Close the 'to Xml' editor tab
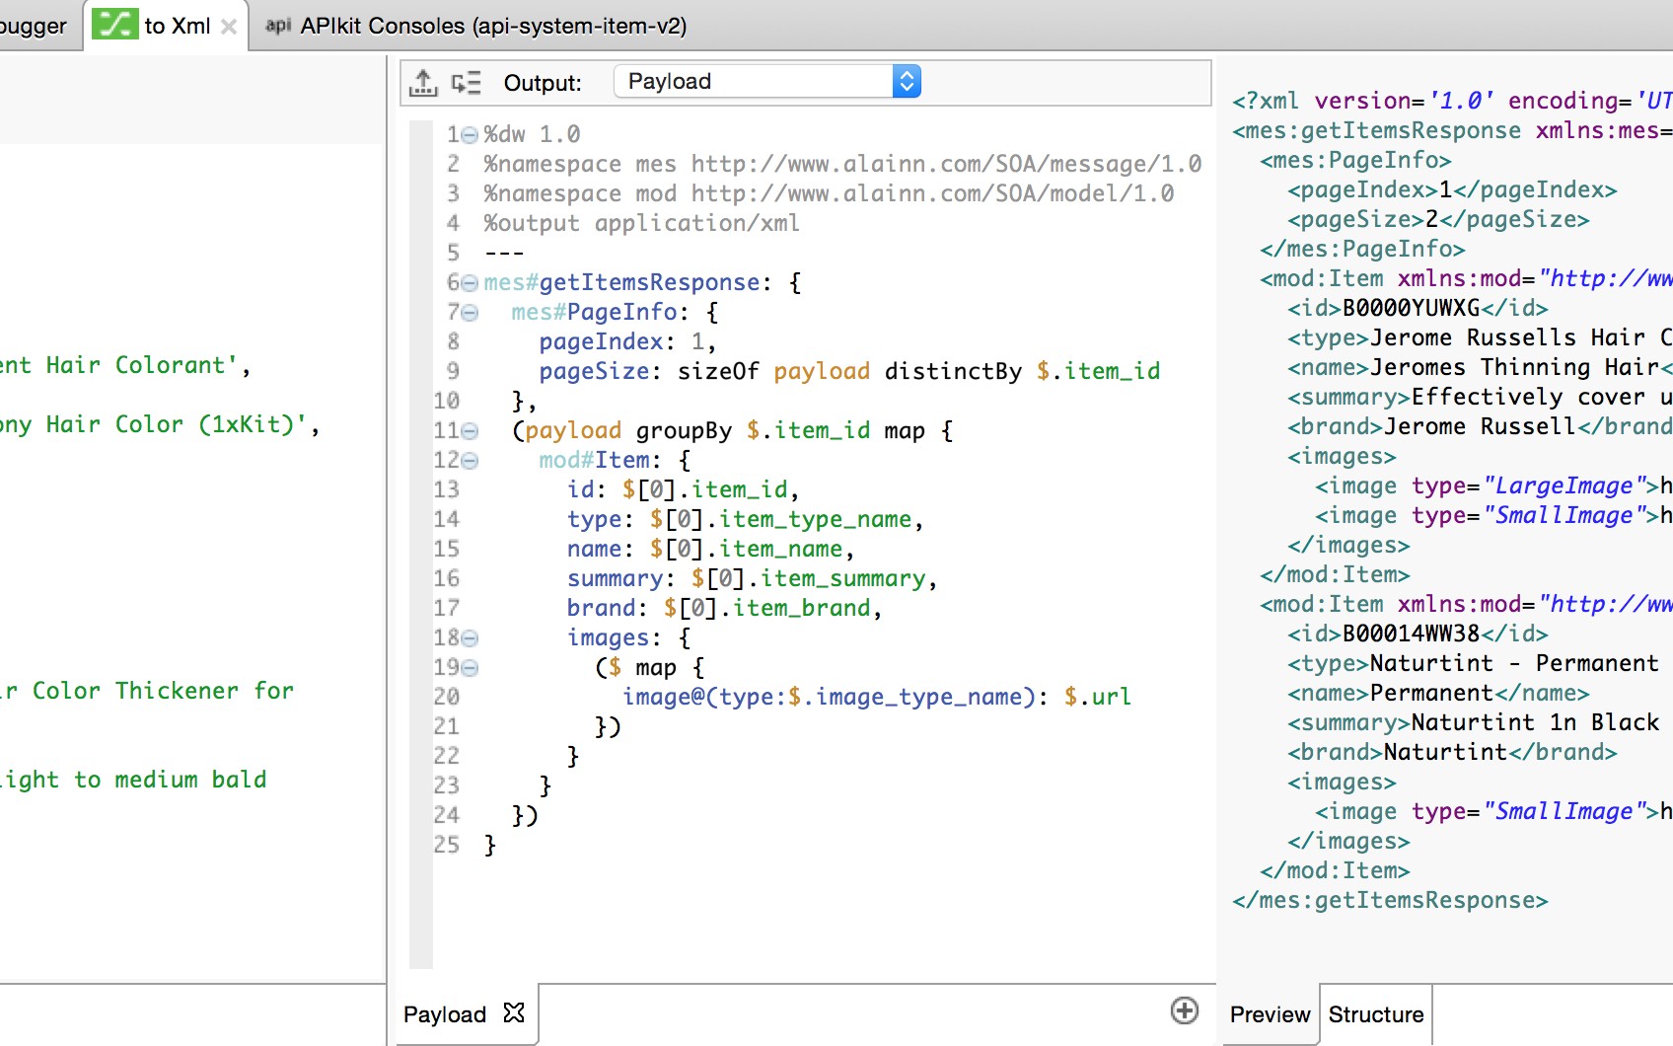This screenshot has height=1046, width=1673. [229, 27]
